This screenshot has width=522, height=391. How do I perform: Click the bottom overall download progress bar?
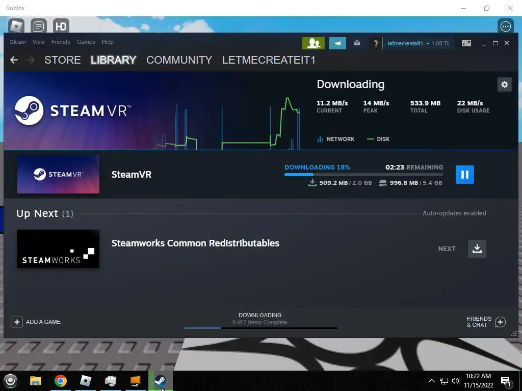[261, 328]
